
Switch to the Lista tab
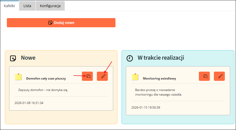pyautogui.click(x=27, y=6)
